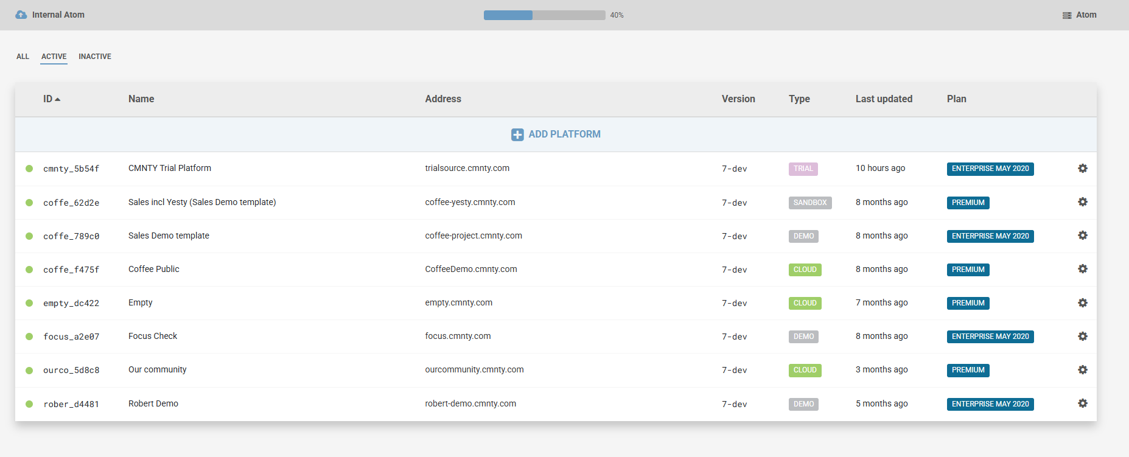This screenshot has width=1129, height=457.
Task: Click the 40% progress bar
Action: click(x=544, y=15)
